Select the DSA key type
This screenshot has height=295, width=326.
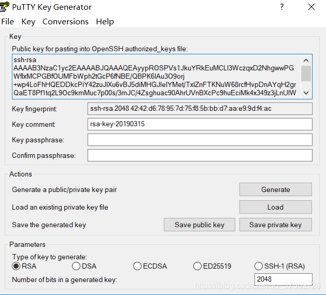(84, 266)
